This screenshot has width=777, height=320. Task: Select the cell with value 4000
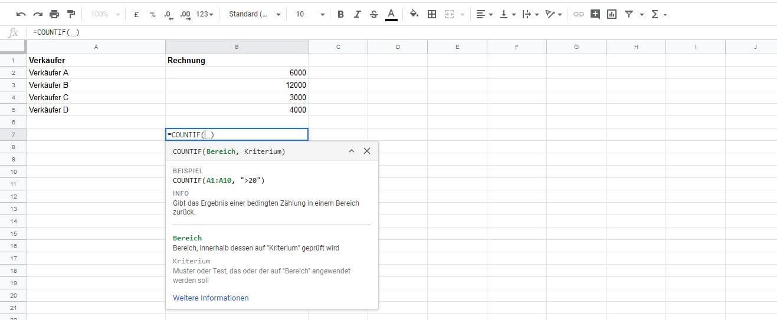pos(237,110)
